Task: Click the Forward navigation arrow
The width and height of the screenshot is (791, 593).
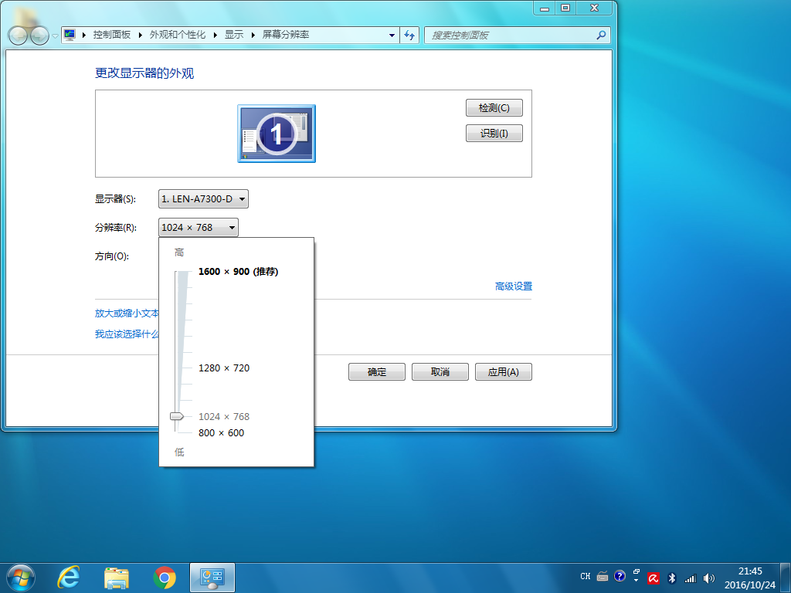Action: 39,36
